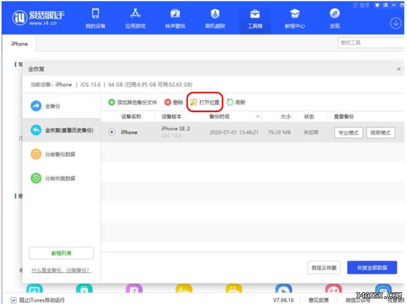The width and height of the screenshot is (407, 304).
Task: Click 添加其他备份文件 add backup button
Action: [133, 102]
